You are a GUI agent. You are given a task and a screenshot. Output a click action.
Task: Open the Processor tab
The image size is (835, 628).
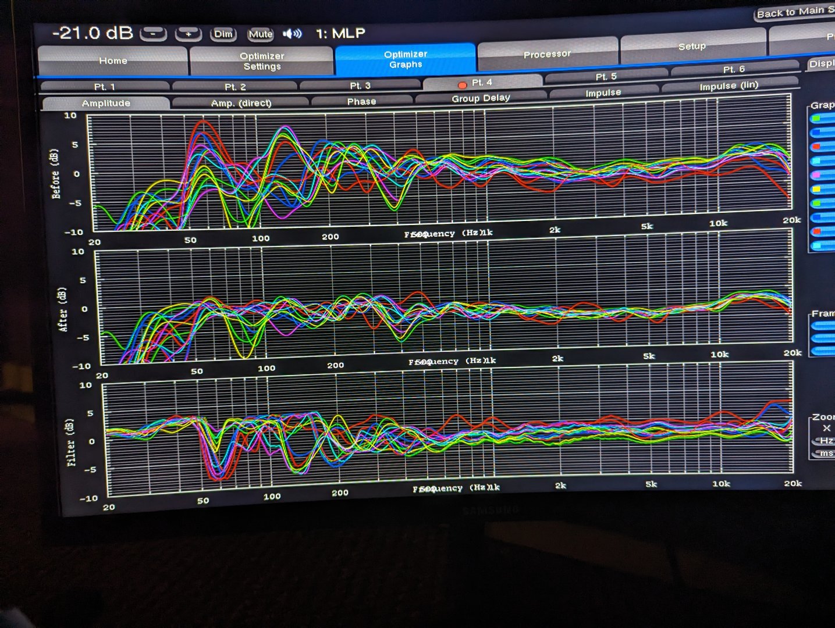point(547,55)
